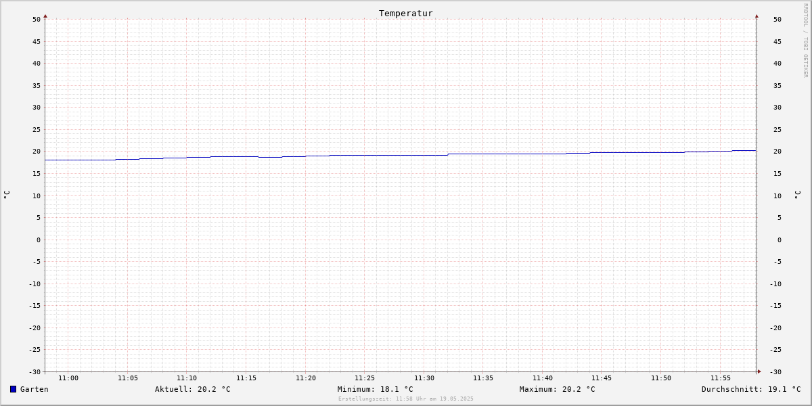This screenshot has width=812, height=406.
Task: Click the 11:35 time axis label
Action: [483, 378]
